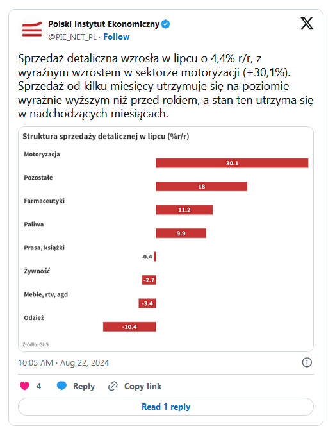Click the Read 1 reply button
This screenshot has width=335, height=431.
coord(166,407)
